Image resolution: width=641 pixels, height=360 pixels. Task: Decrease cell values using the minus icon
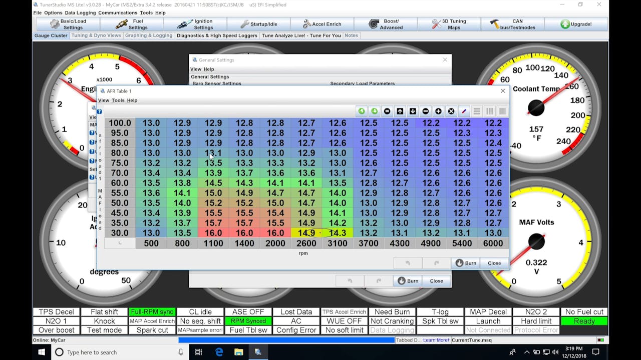pos(426,111)
